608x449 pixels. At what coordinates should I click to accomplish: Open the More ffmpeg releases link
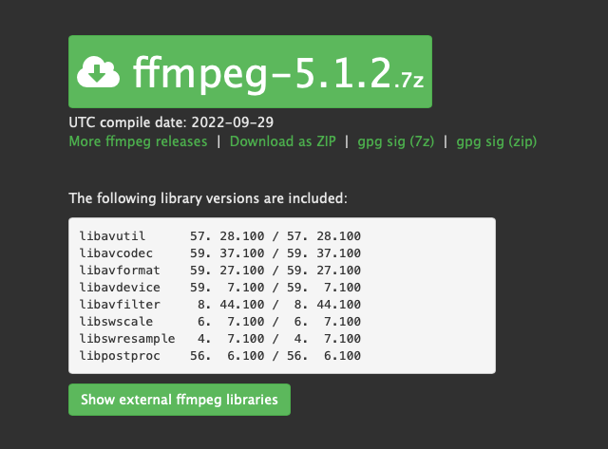coord(138,141)
